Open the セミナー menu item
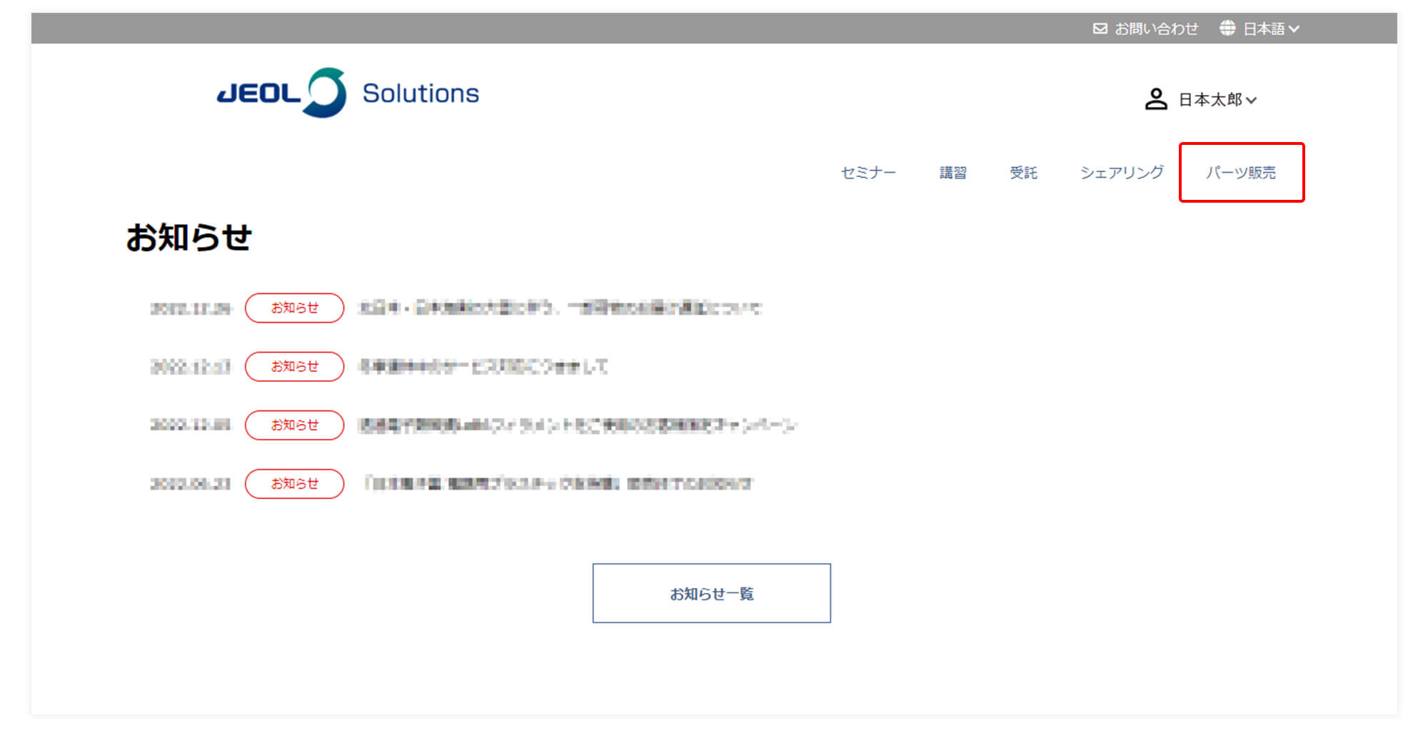Viewport: 1428px width, 748px height. click(x=868, y=173)
